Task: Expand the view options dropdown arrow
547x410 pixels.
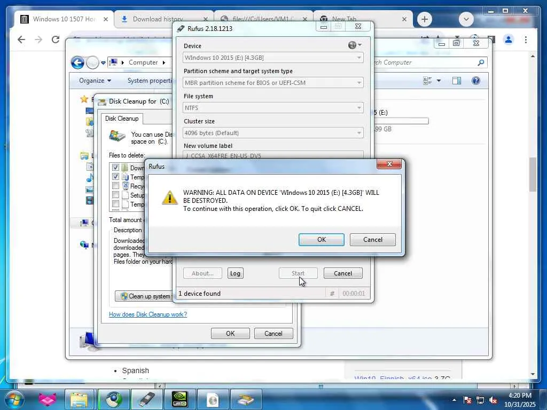Action: pyautogui.click(x=439, y=81)
